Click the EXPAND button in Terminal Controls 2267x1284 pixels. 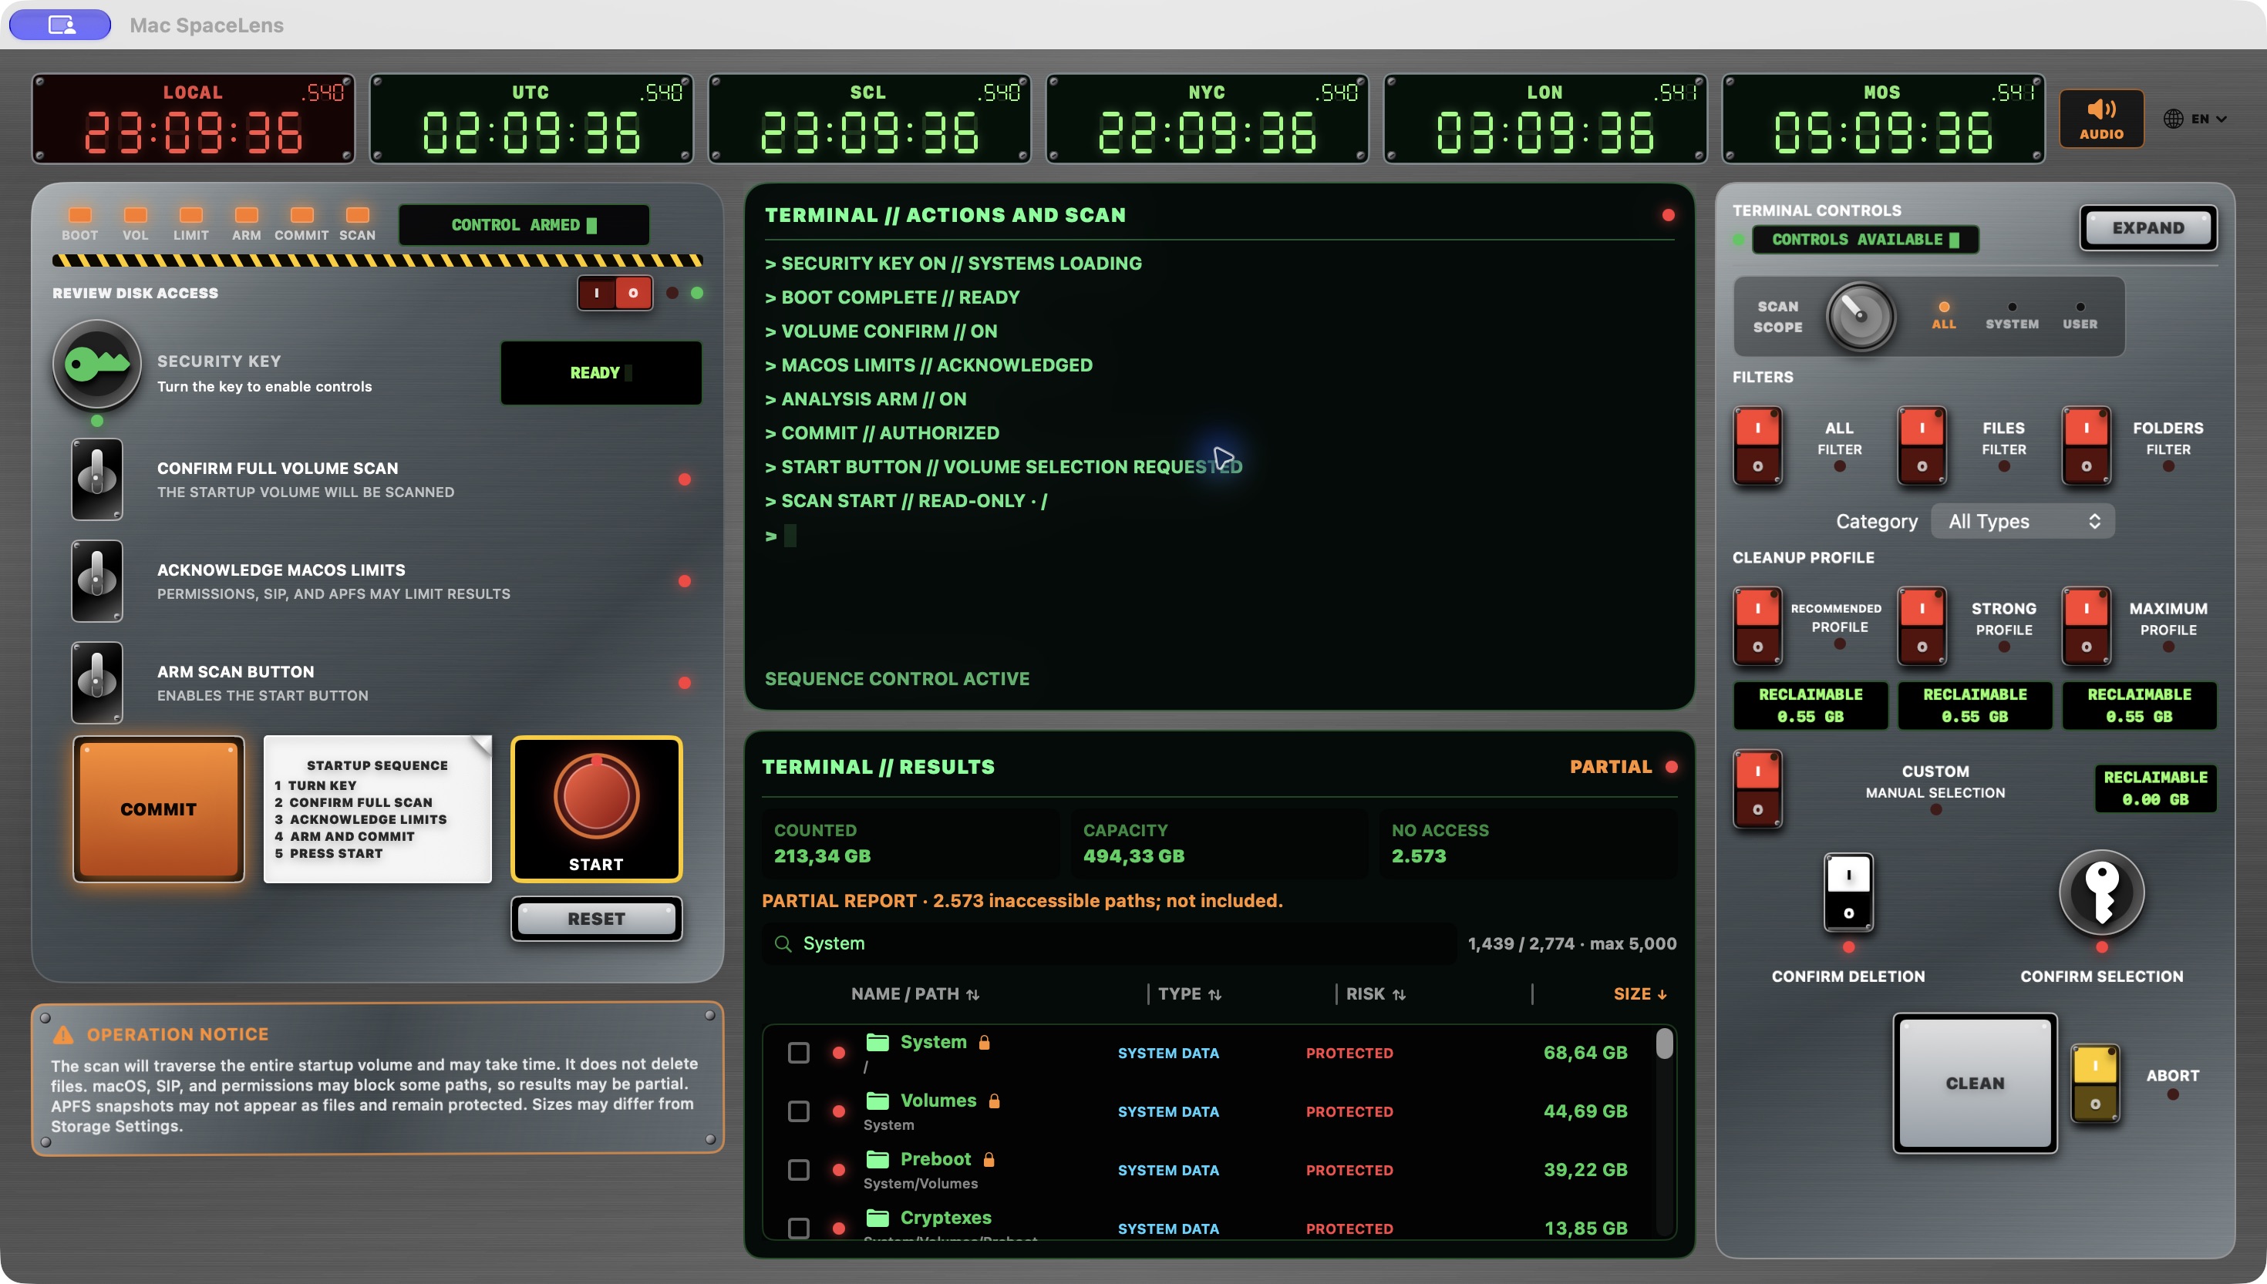click(2148, 227)
